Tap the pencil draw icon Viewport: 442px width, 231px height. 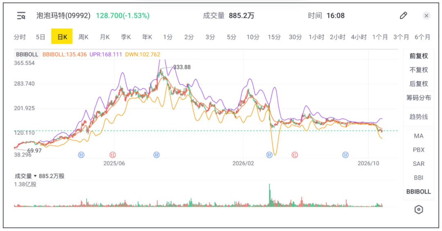point(404,16)
